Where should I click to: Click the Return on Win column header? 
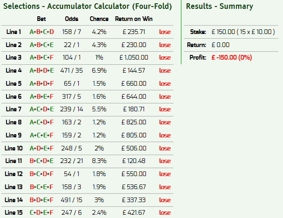click(x=134, y=19)
